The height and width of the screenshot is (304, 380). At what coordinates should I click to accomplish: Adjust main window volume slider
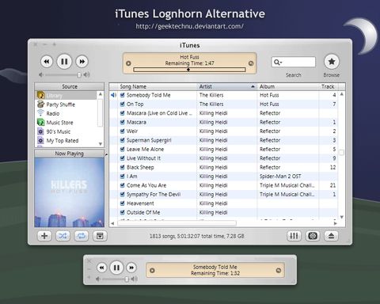click(79, 75)
